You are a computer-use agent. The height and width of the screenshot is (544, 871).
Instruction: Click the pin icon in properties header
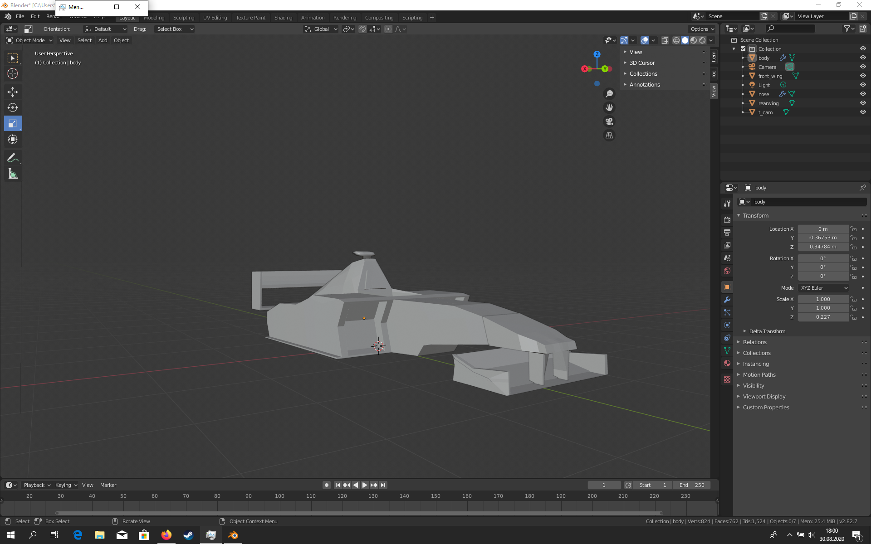coord(862,188)
